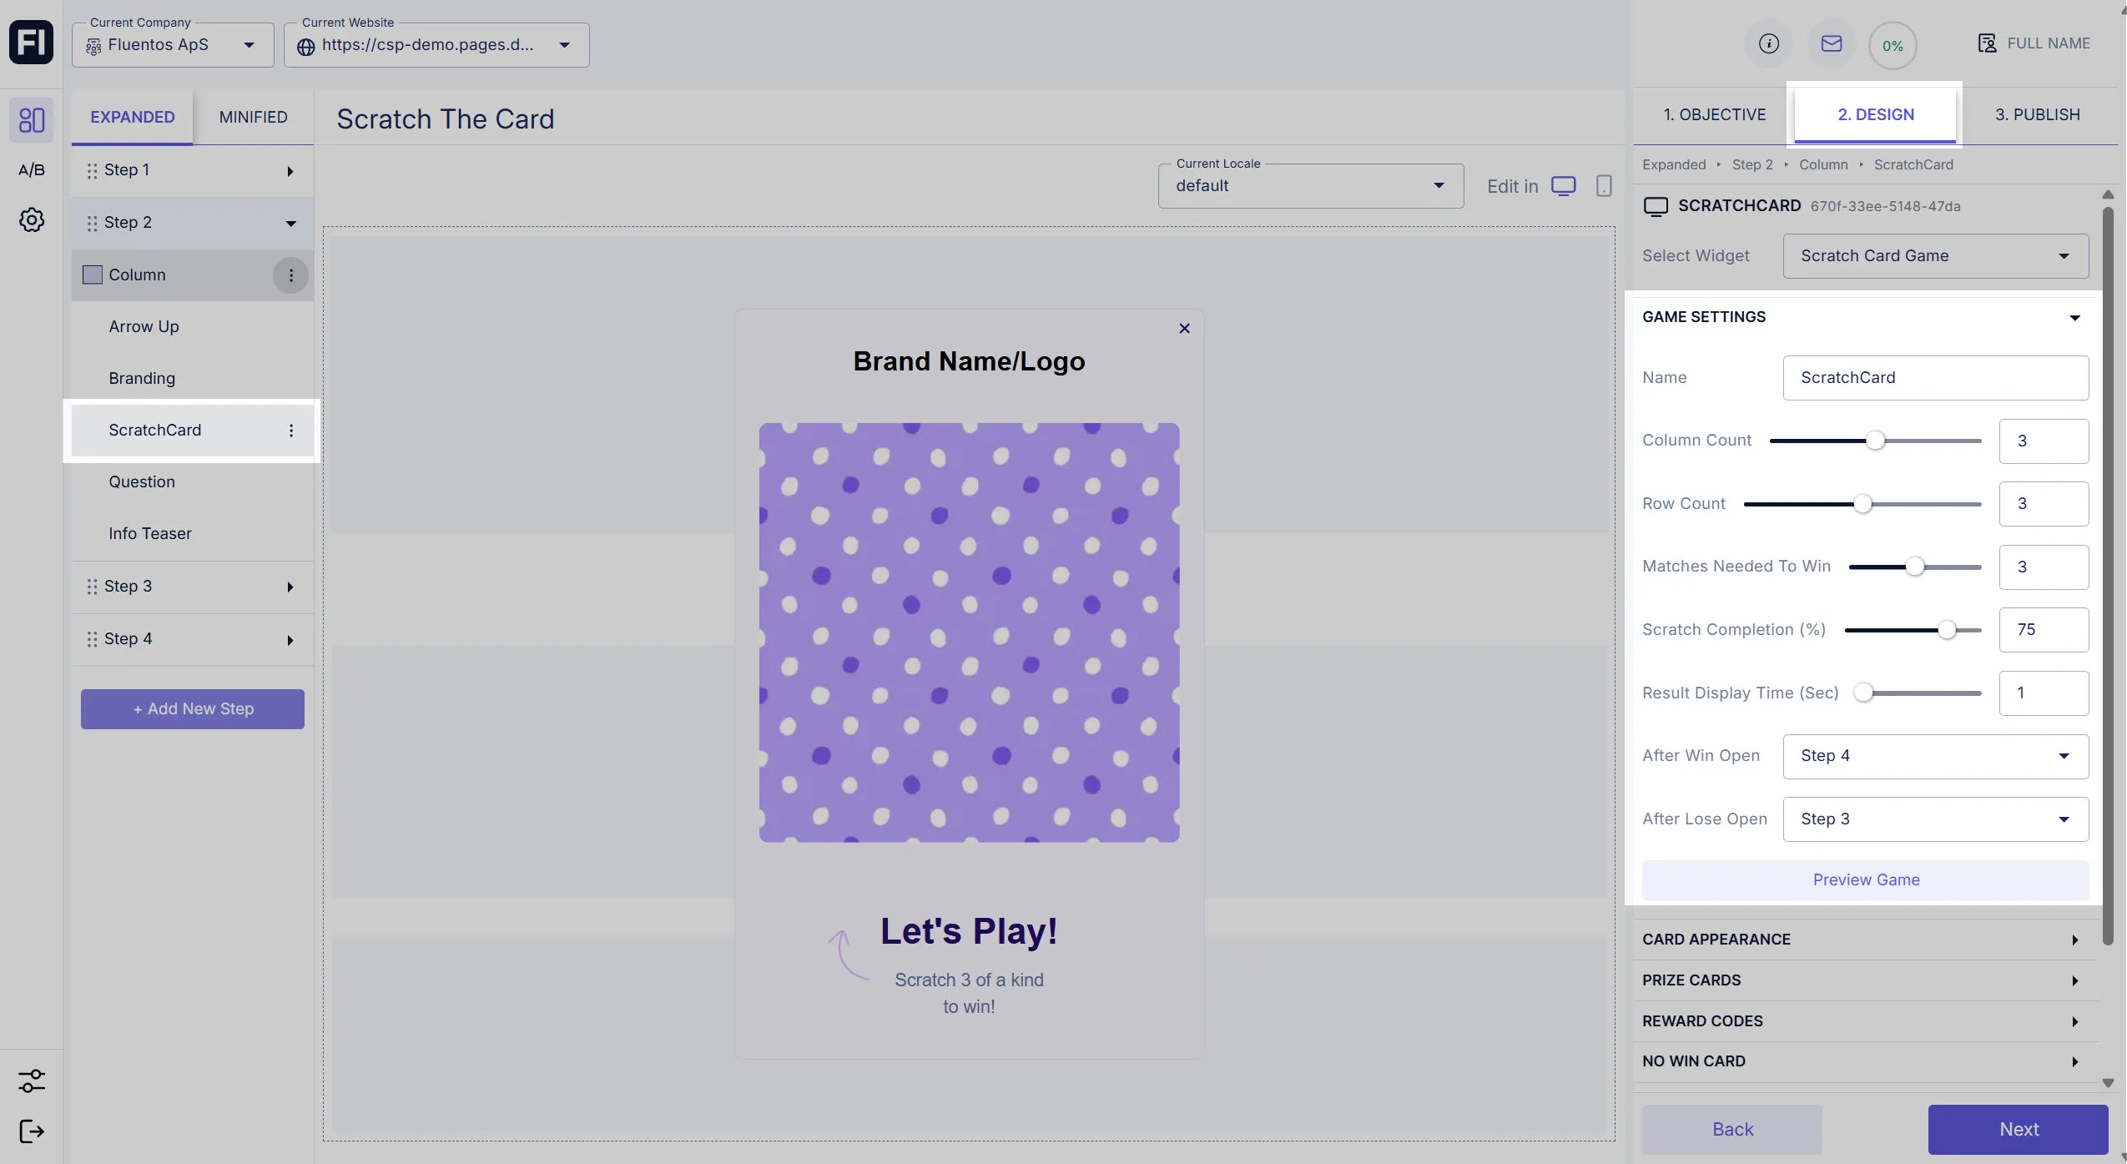Click the Step 2 breadcrumb link
Screen dimensions: 2127x1164
[x=1752, y=165]
